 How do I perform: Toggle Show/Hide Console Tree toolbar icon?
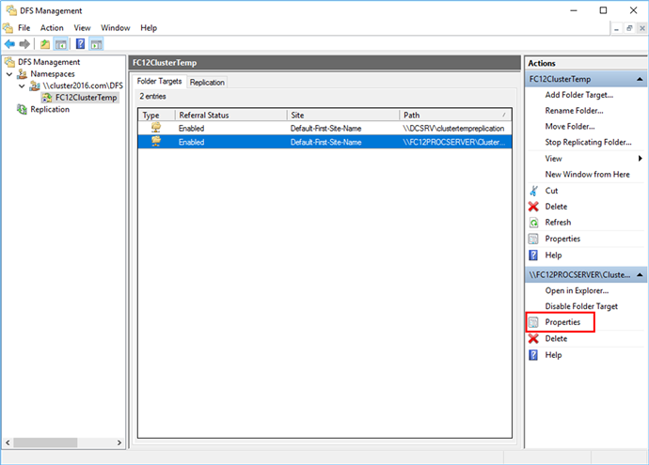pyautogui.click(x=61, y=44)
